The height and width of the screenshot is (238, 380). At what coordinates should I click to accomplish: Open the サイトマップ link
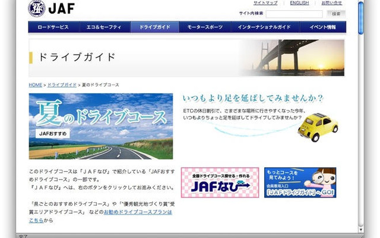(265, 3)
